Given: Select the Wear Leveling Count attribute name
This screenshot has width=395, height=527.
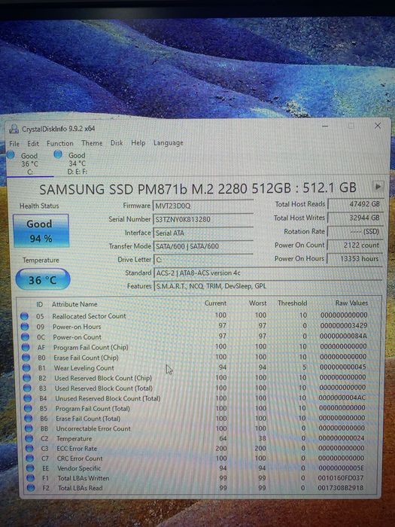Looking at the screenshot, I should [84, 367].
